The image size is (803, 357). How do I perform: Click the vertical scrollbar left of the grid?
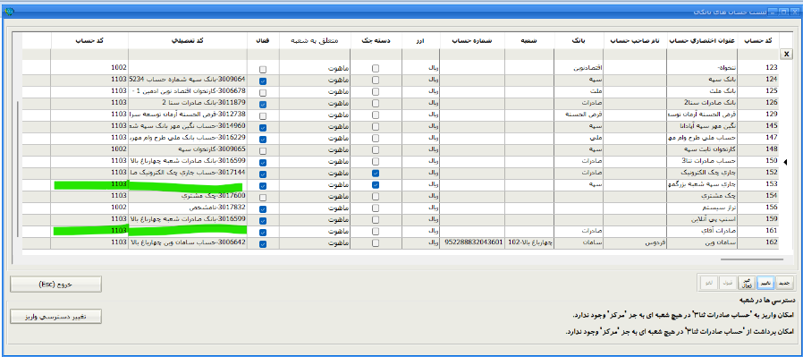18,169
